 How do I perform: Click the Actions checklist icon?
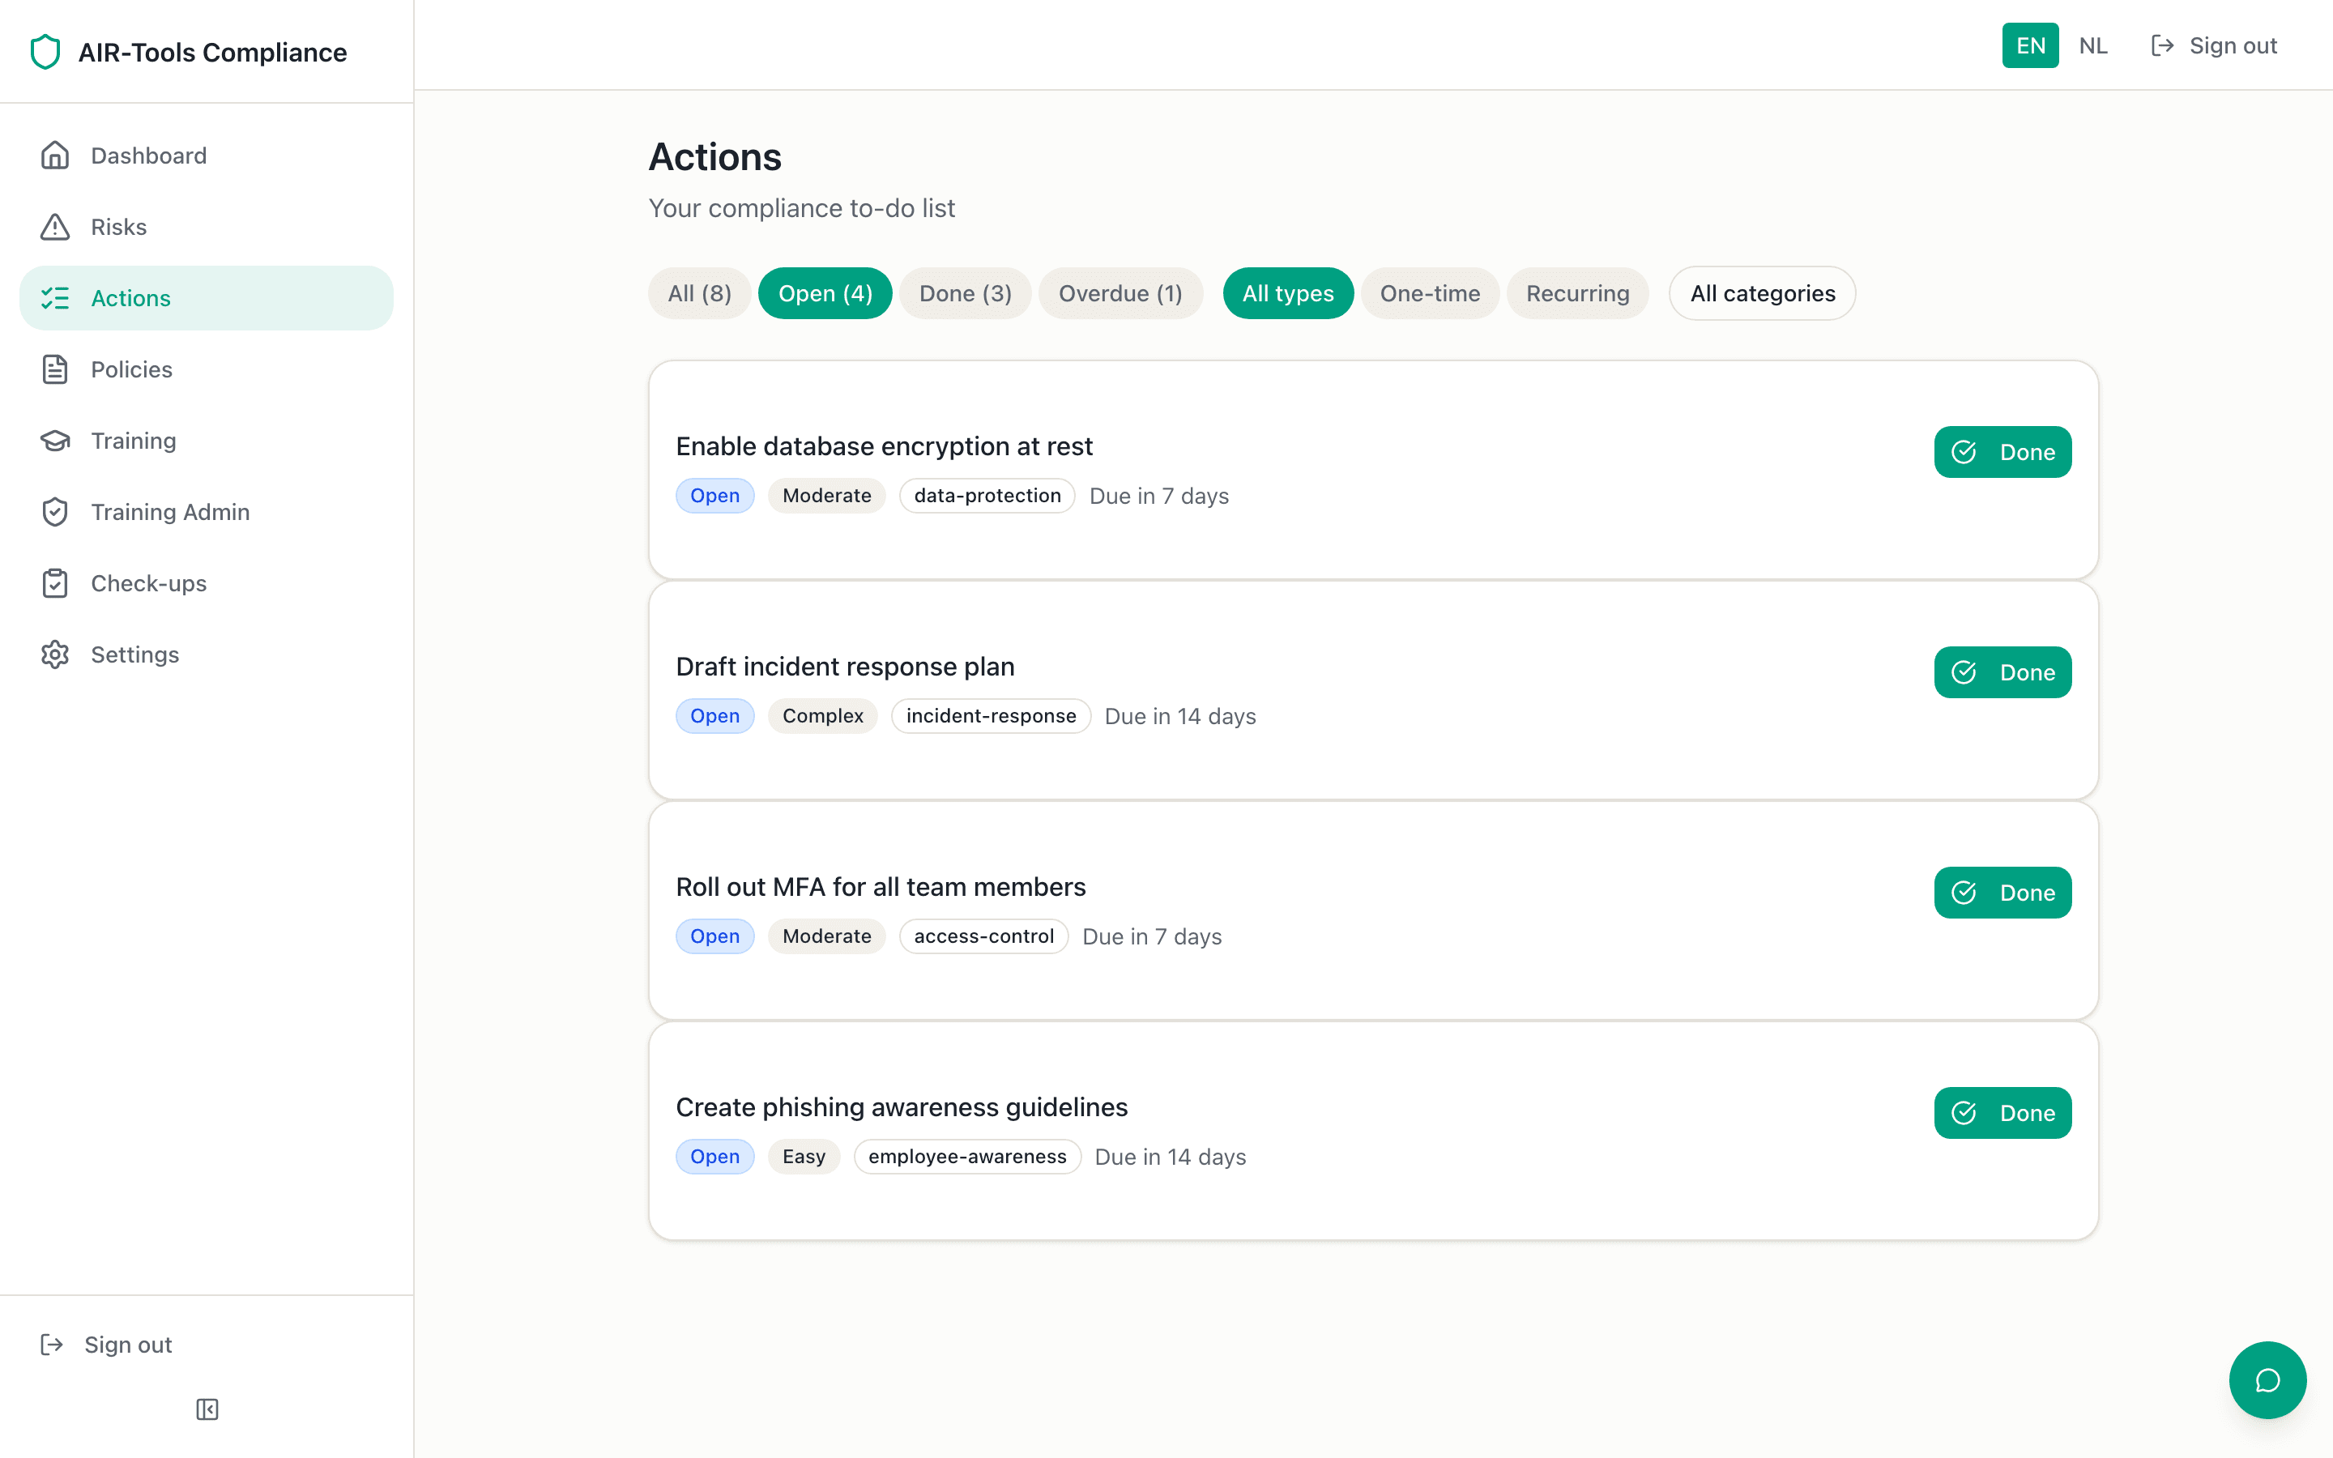[x=55, y=298]
